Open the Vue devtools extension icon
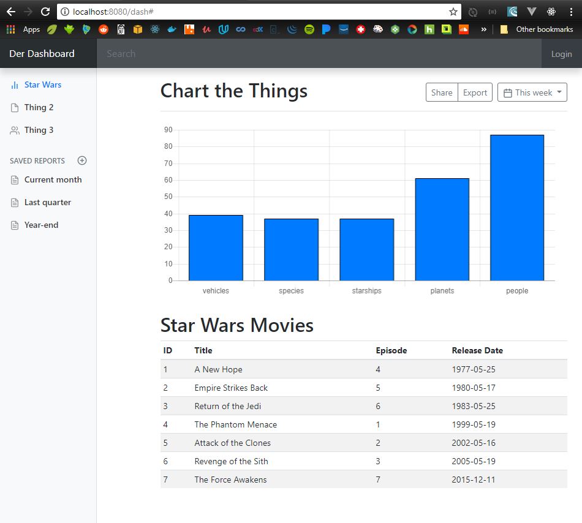Screen dimensions: 582x523 (x=532, y=12)
